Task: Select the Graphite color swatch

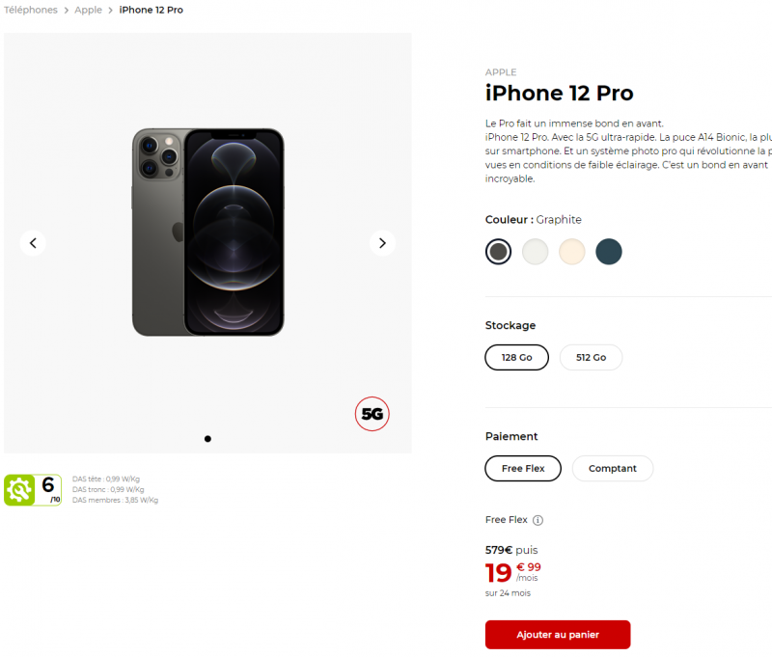Action: pyautogui.click(x=498, y=252)
